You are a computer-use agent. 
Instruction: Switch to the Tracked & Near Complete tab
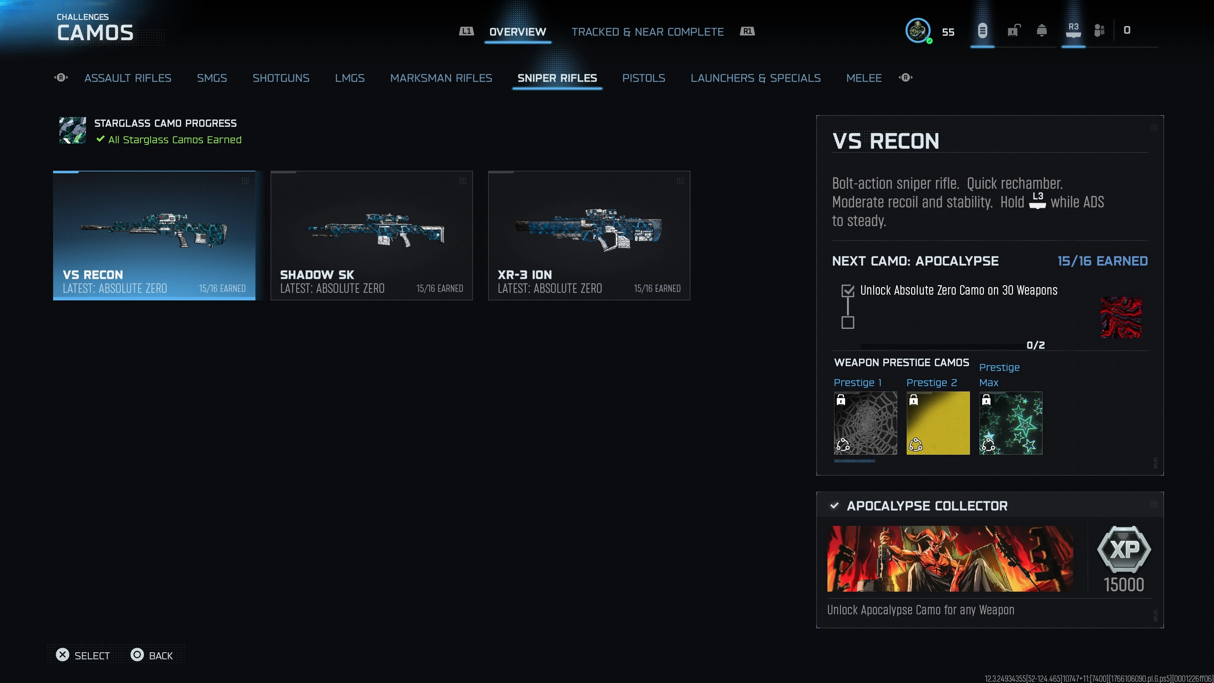tap(648, 32)
